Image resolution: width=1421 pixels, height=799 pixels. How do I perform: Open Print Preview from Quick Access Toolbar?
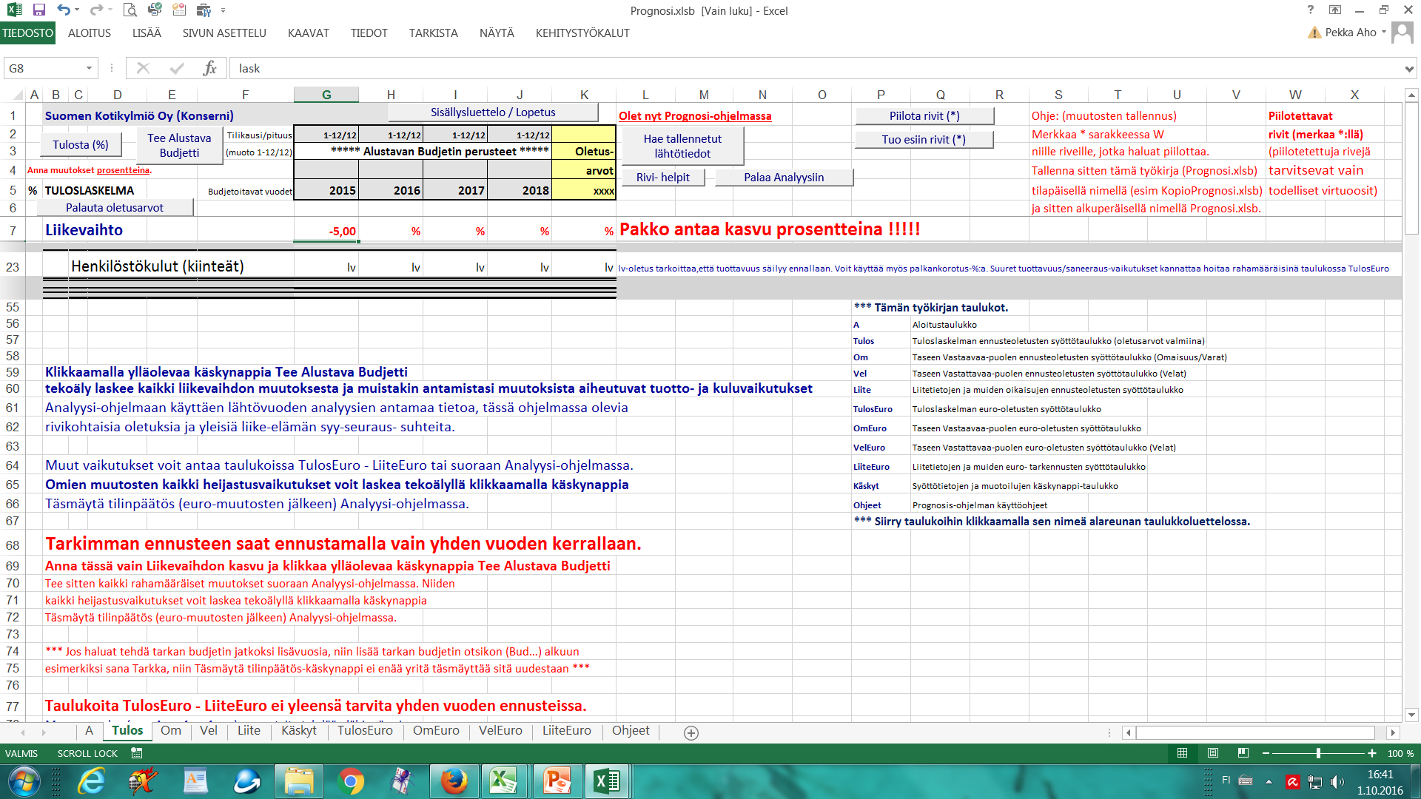point(130,10)
